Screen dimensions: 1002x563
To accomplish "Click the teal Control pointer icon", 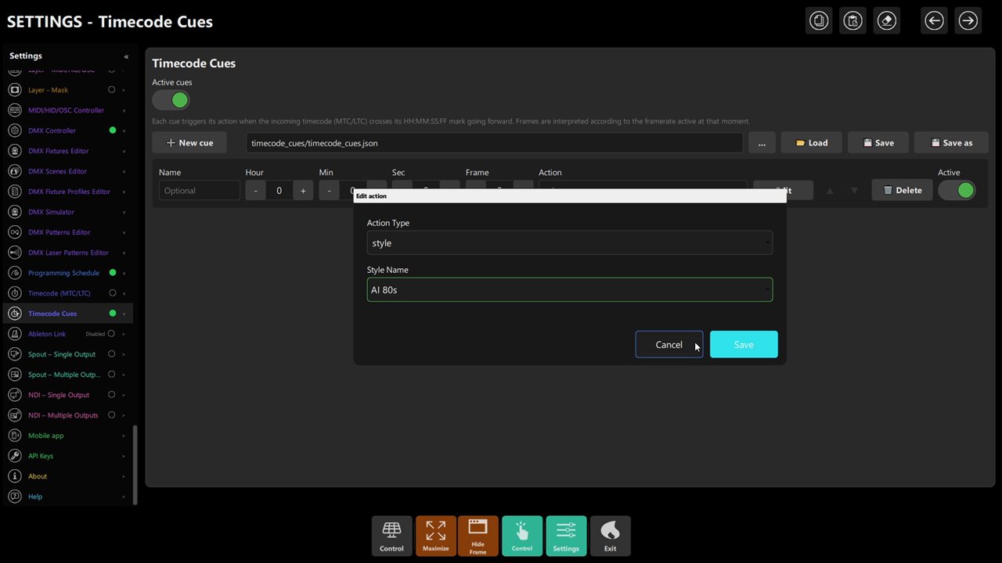I will [522, 536].
